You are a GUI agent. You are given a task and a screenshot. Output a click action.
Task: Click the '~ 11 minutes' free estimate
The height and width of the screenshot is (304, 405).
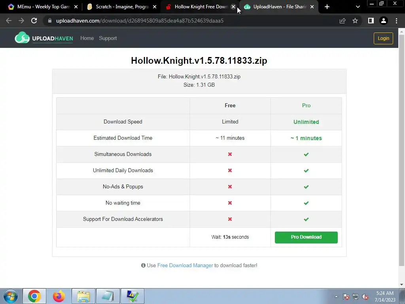tap(230, 138)
